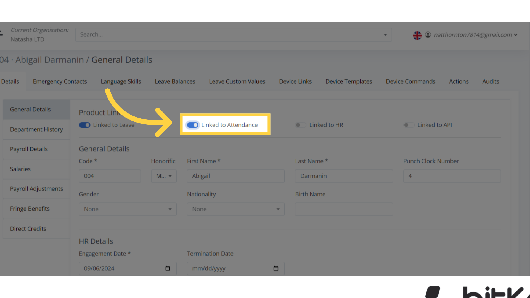This screenshot has width=530, height=298.
Task: Switch to the Audits tab
Action: [x=491, y=81]
